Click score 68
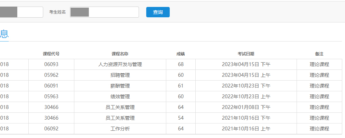Viewport: 345px width, 138px height. [x=181, y=64]
